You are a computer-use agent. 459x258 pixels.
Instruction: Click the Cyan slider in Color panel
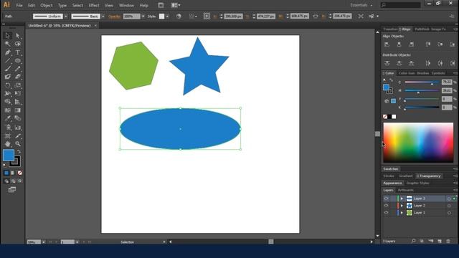pyautogui.click(x=422, y=82)
